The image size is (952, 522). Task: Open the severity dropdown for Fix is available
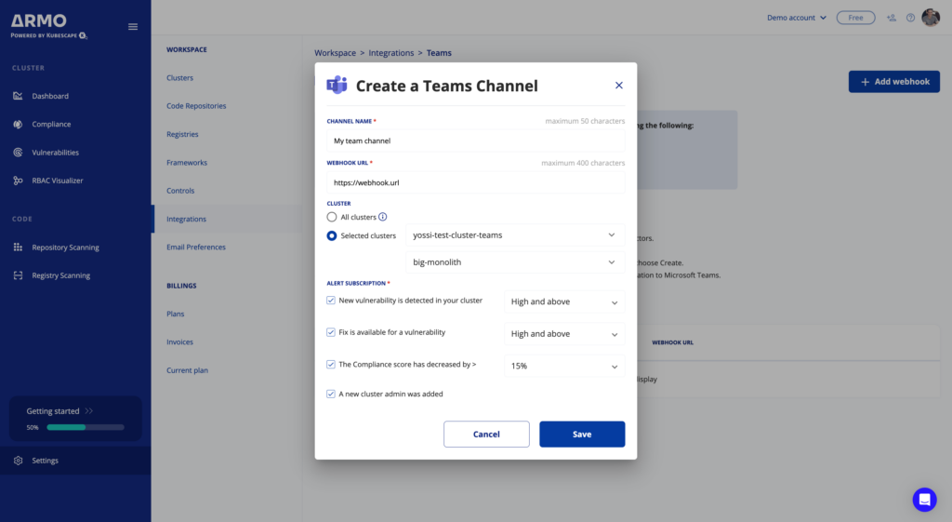564,334
